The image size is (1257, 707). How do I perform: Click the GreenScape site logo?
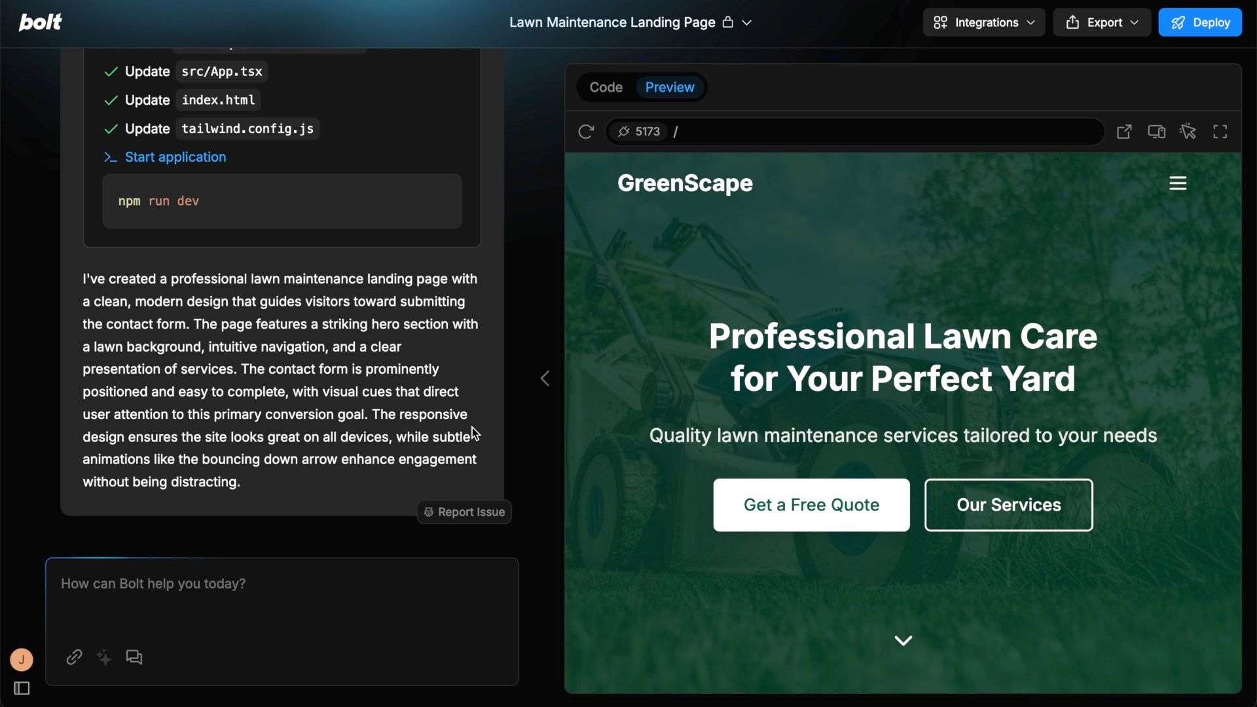click(x=685, y=183)
